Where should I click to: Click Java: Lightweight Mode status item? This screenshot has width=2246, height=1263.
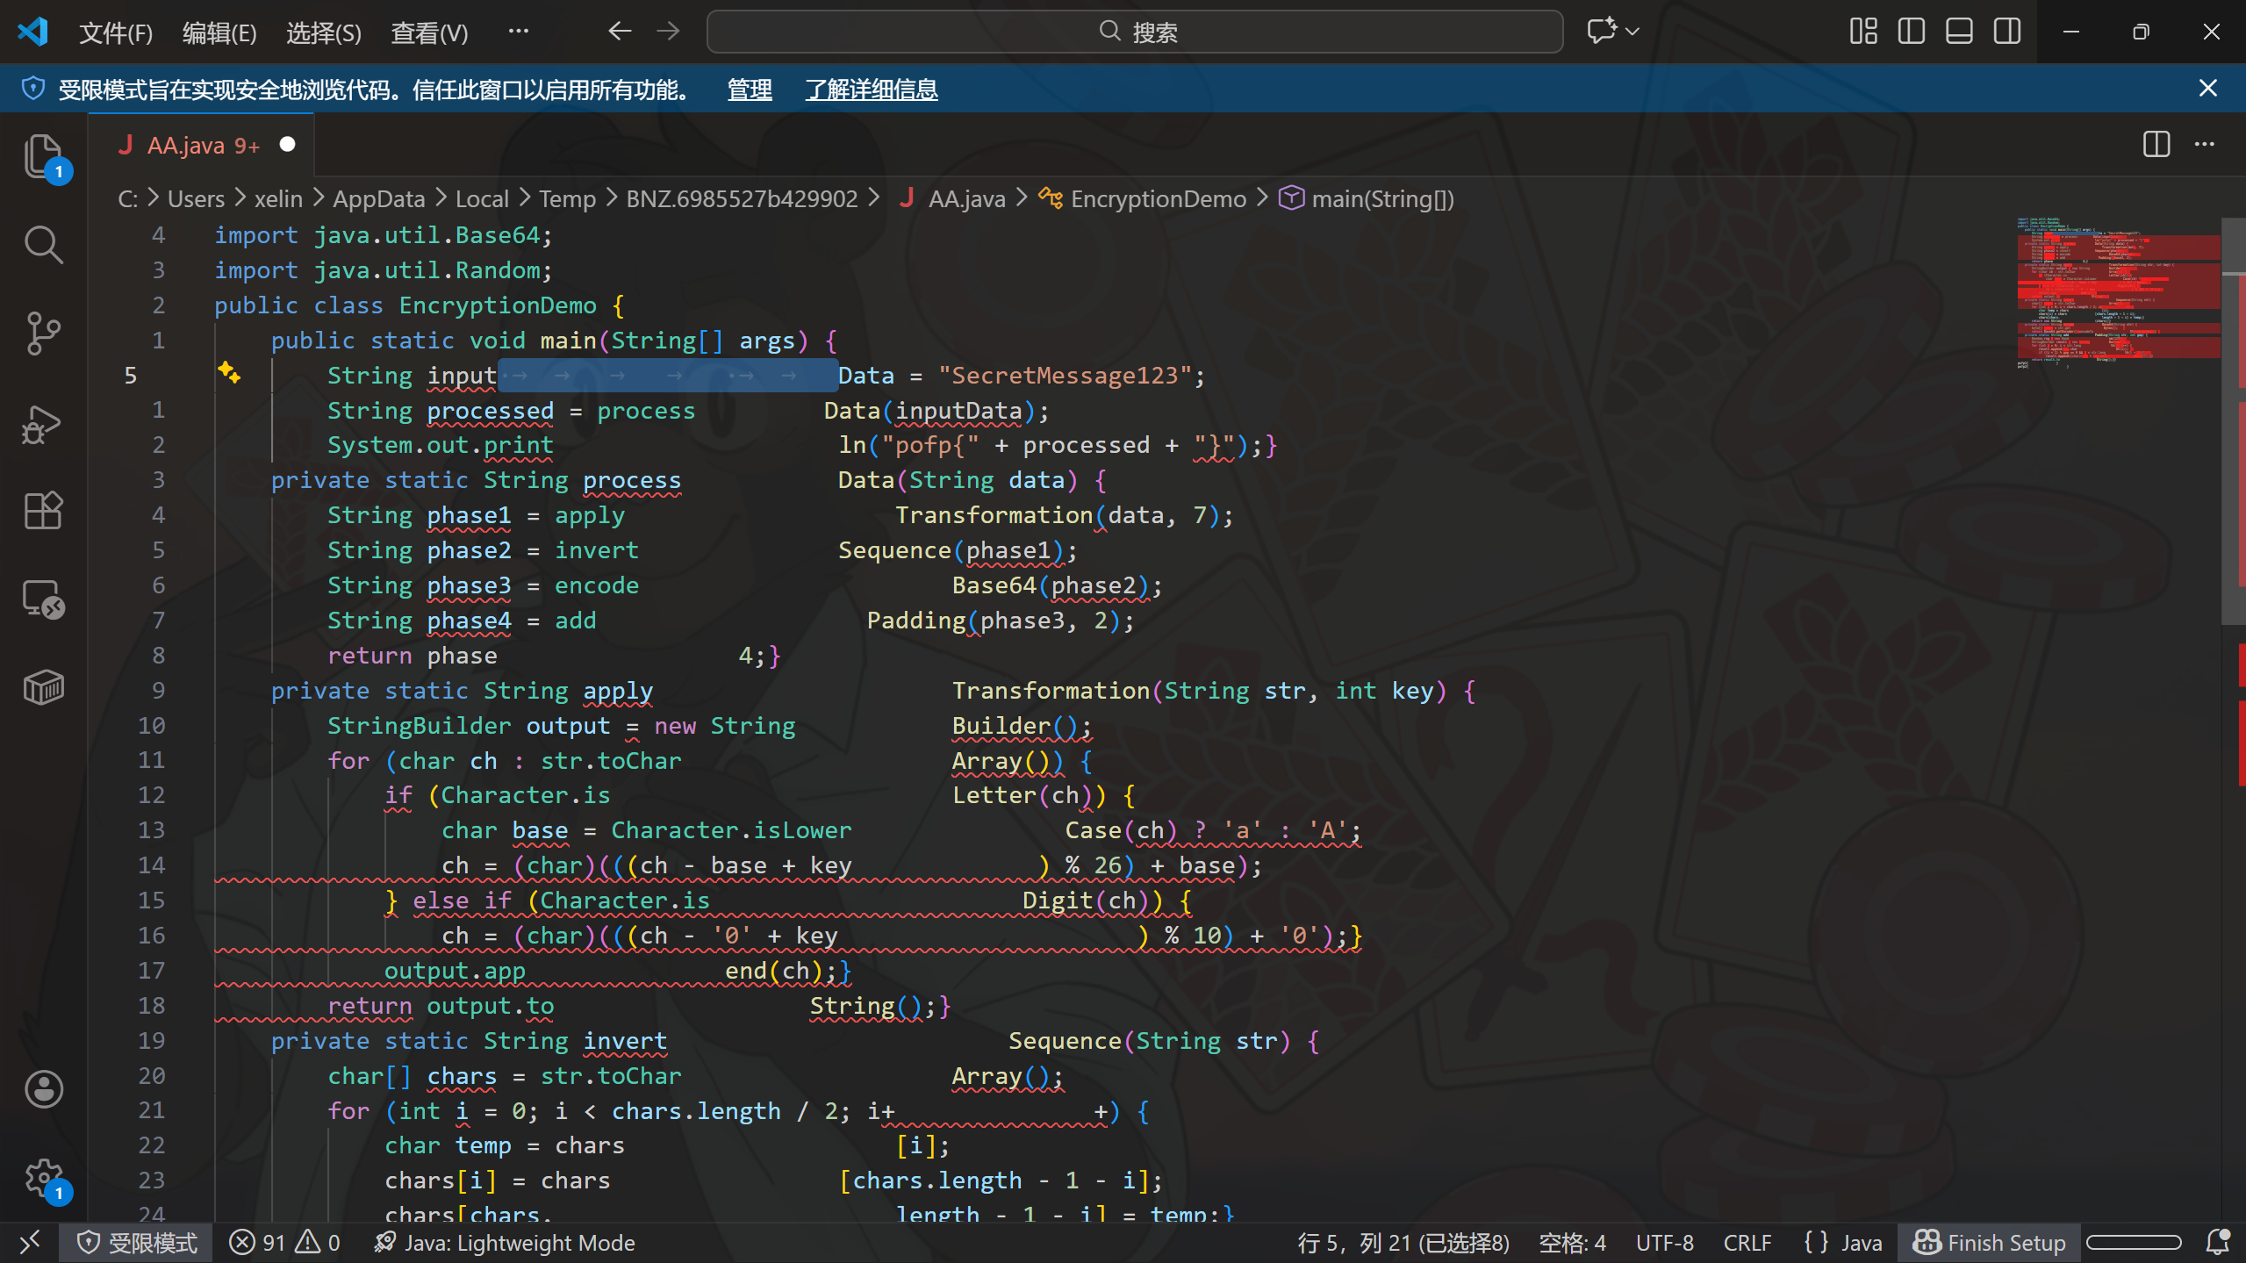504,1242
